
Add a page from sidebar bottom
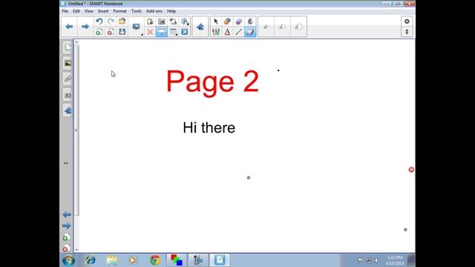pos(66,237)
